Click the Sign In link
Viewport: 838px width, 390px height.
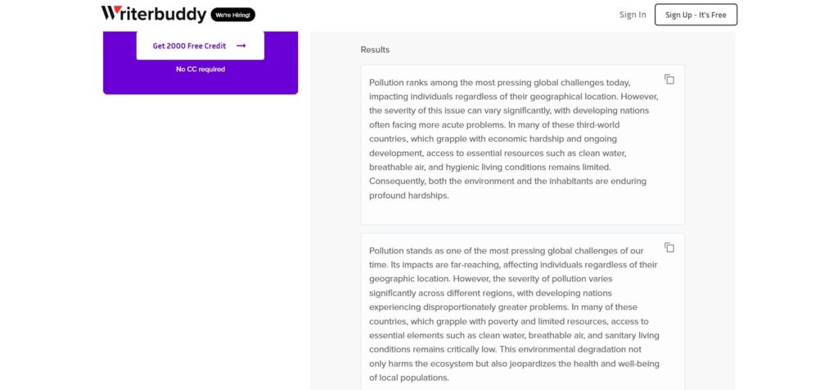[633, 15]
